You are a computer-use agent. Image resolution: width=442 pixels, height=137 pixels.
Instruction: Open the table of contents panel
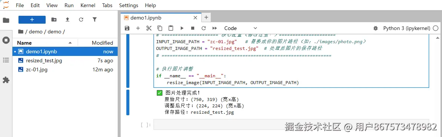click(x=6, y=60)
